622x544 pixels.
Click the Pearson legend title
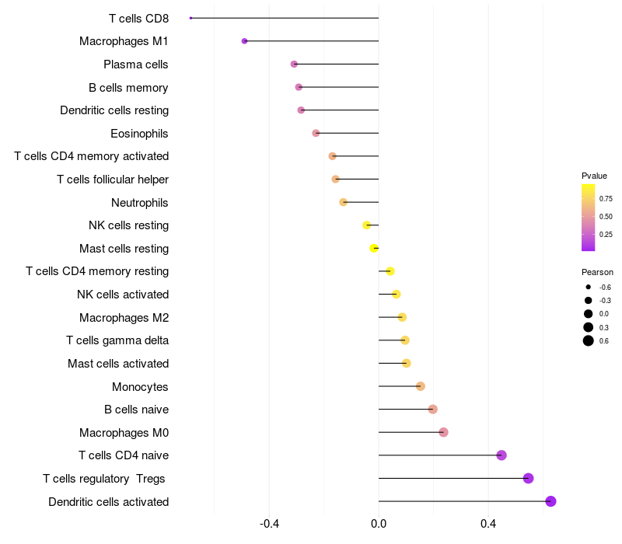click(597, 272)
